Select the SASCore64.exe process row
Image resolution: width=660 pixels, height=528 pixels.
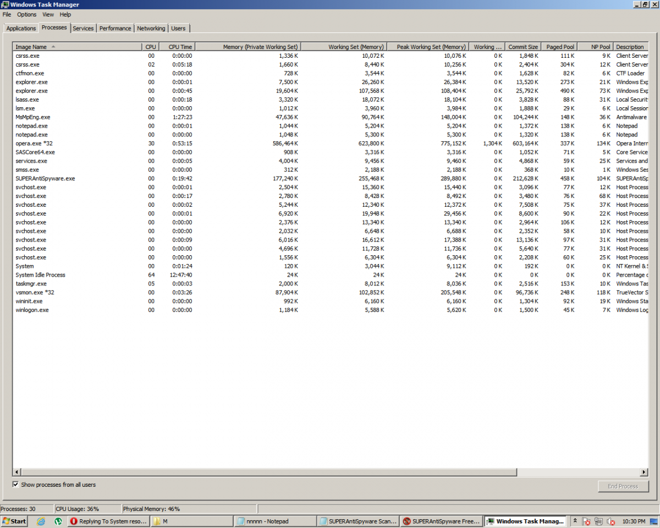pos(330,152)
